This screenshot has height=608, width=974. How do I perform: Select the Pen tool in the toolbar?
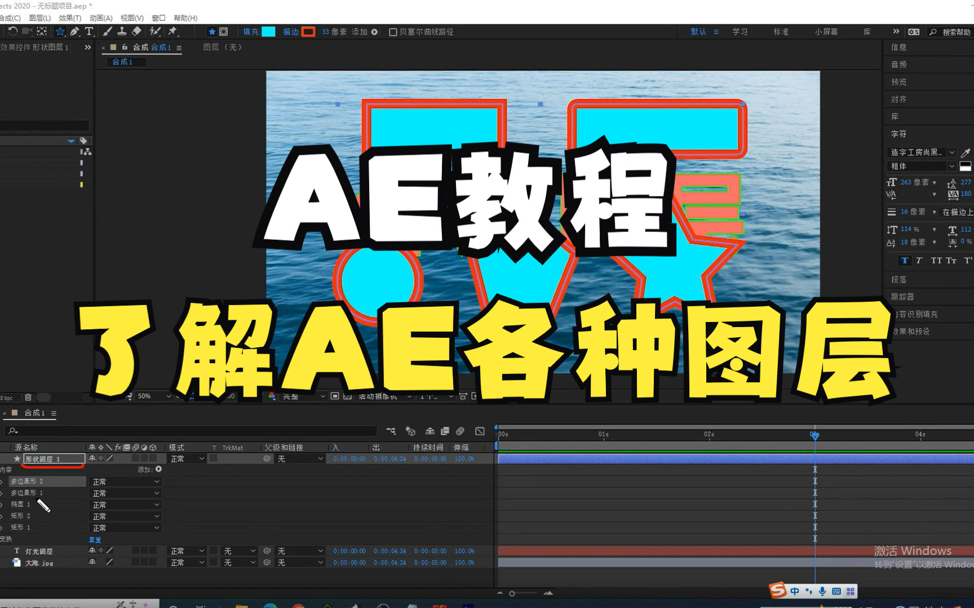[74, 32]
